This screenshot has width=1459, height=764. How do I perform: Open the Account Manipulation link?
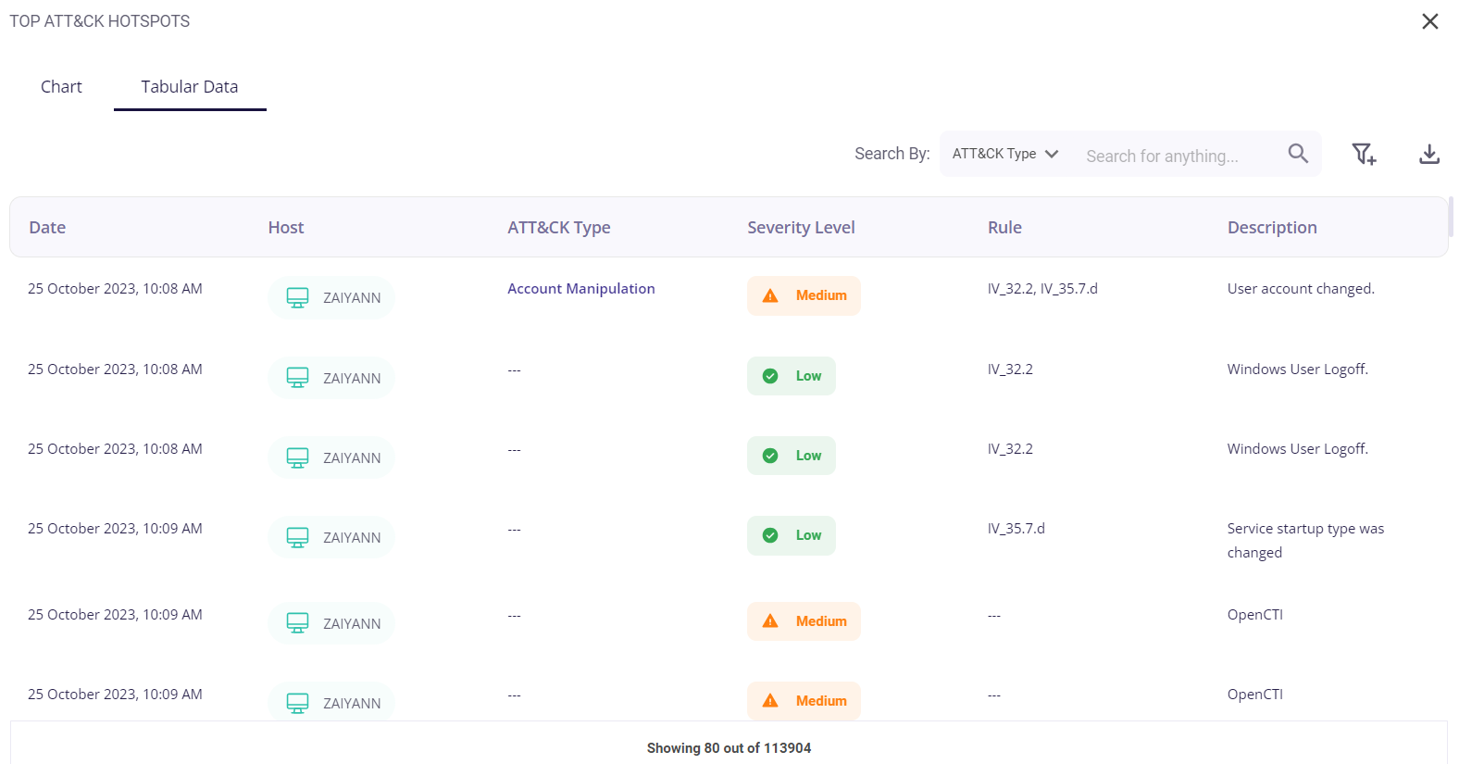pyautogui.click(x=581, y=289)
